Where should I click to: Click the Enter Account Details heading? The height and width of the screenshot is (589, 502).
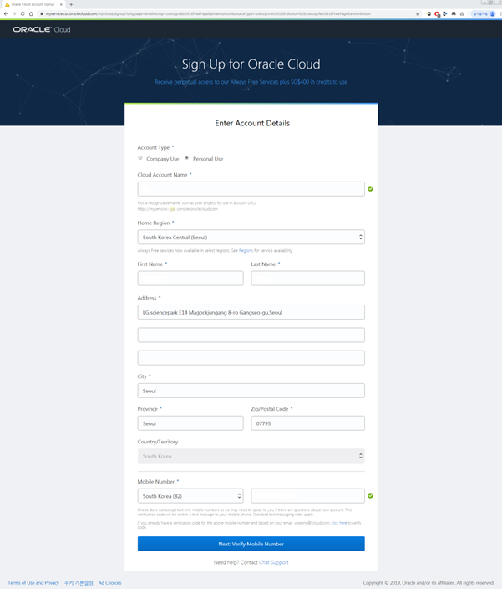(252, 123)
